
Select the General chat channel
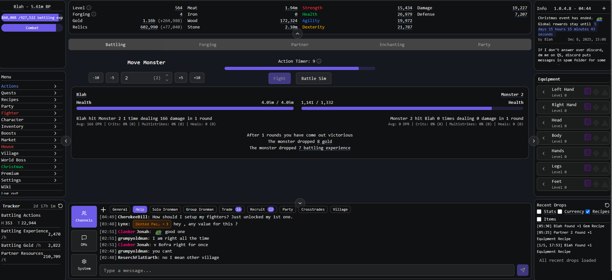[x=120, y=209]
